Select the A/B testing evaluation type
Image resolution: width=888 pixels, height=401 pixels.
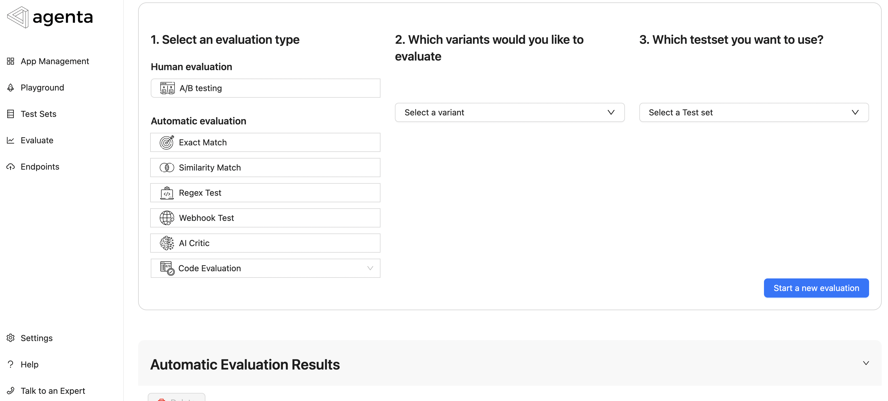pos(265,88)
